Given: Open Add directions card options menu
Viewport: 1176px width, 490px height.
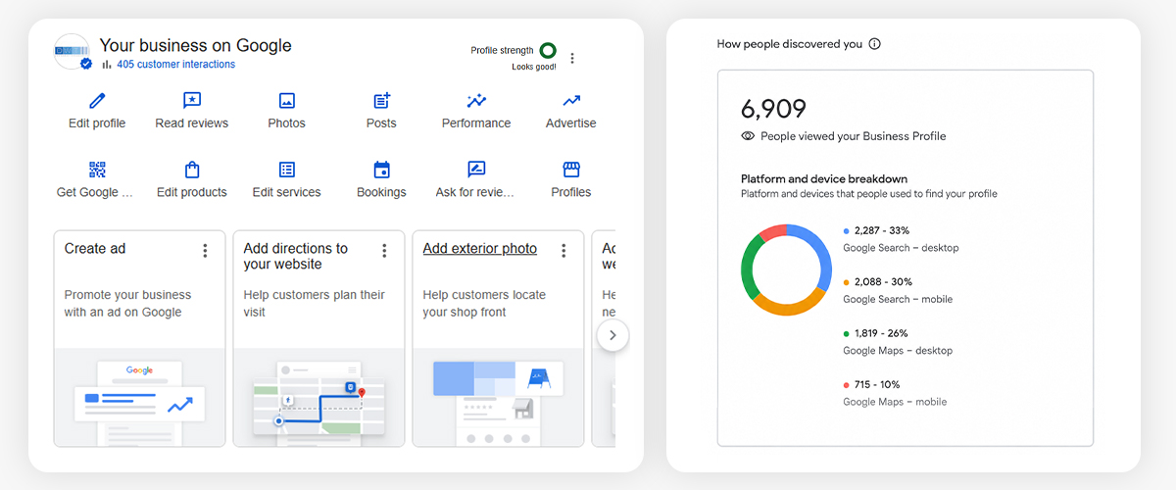Looking at the screenshot, I should click(384, 251).
